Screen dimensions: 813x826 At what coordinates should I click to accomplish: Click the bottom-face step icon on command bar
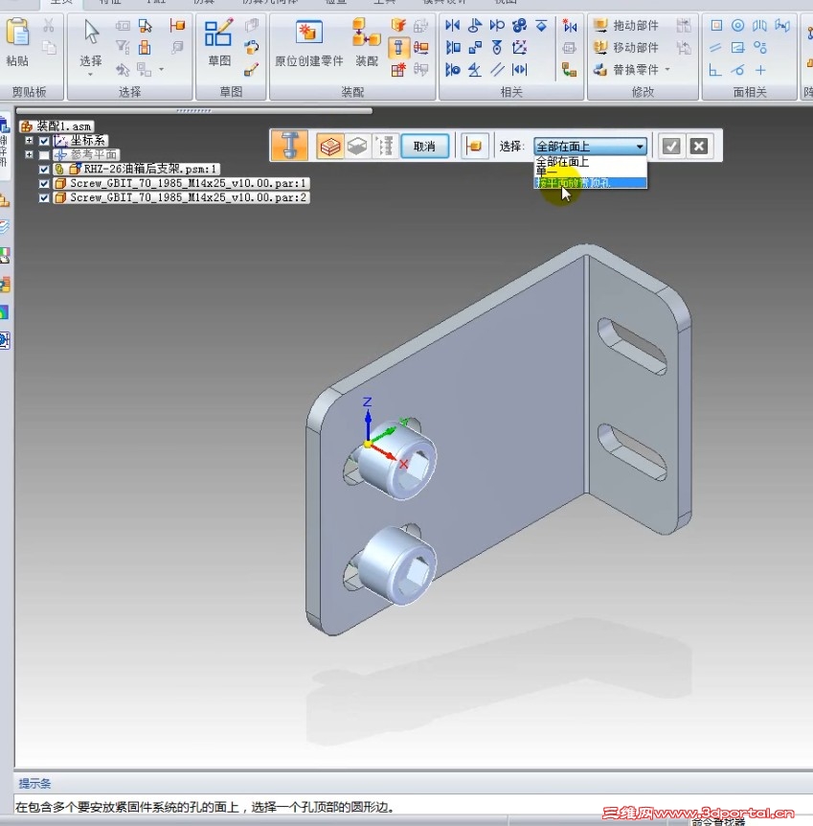tap(357, 146)
